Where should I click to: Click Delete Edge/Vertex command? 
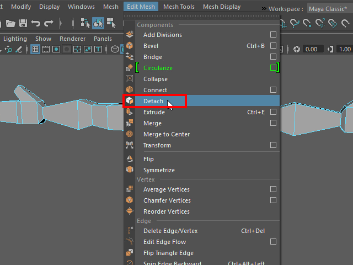pos(170,231)
